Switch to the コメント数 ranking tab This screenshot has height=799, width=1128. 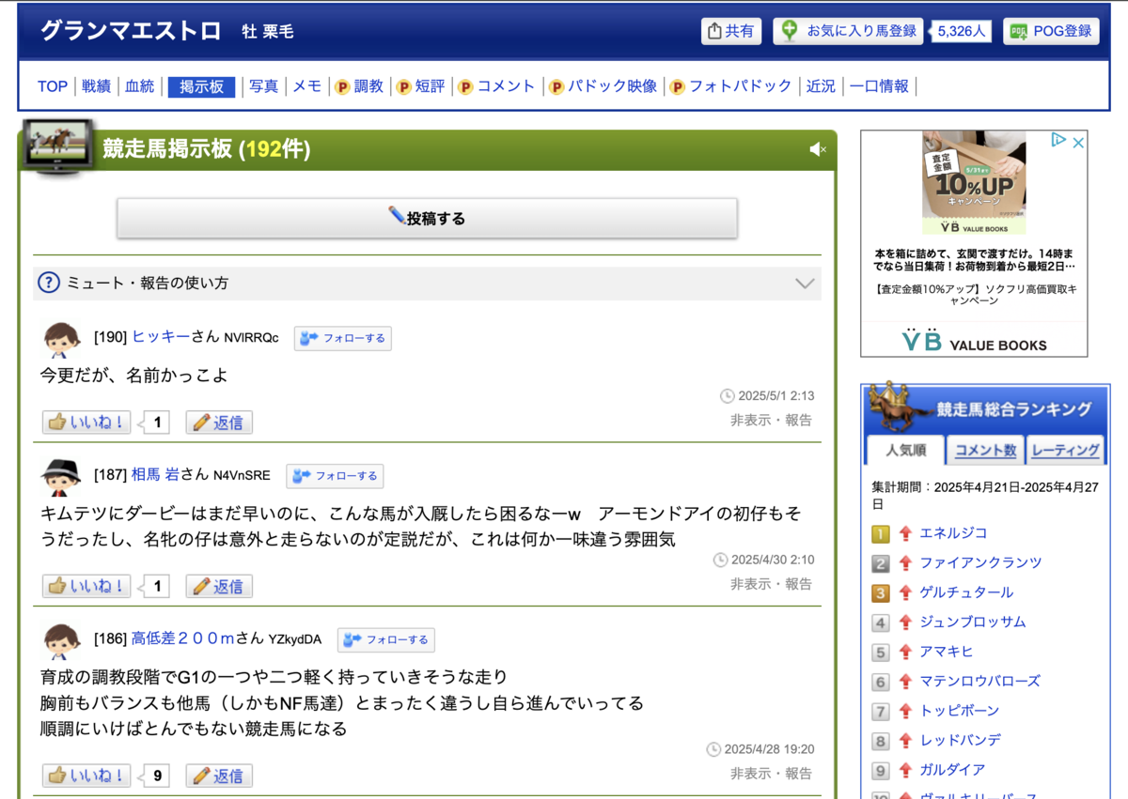pyautogui.click(x=985, y=450)
